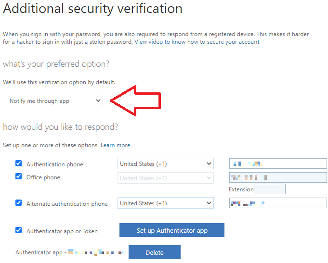Expand the Authentication phone country dropdown

(x=165, y=164)
